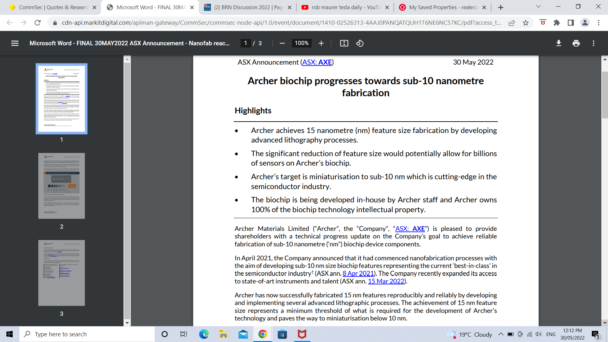Open the tab search dropdown arrow
This screenshot has height=342, width=608.
[x=538, y=7]
